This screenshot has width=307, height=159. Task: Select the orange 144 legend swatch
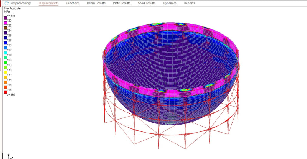(x=5, y=82)
